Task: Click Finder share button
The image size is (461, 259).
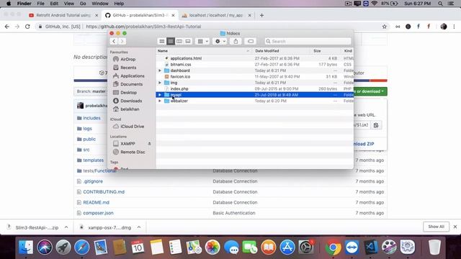Action: (236, 42)
